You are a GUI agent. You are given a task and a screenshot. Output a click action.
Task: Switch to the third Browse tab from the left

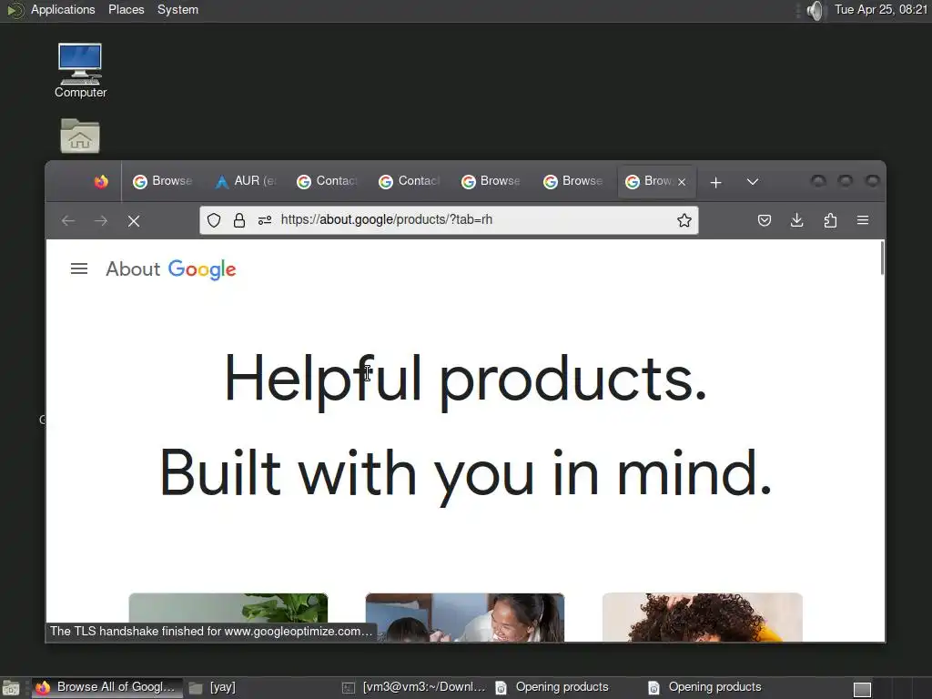pos(573,181)
